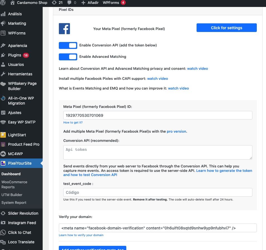Viewport: 266px width, 250px height.
Task: Click the Usuarios person icon
Action: (x=3, y=65)
